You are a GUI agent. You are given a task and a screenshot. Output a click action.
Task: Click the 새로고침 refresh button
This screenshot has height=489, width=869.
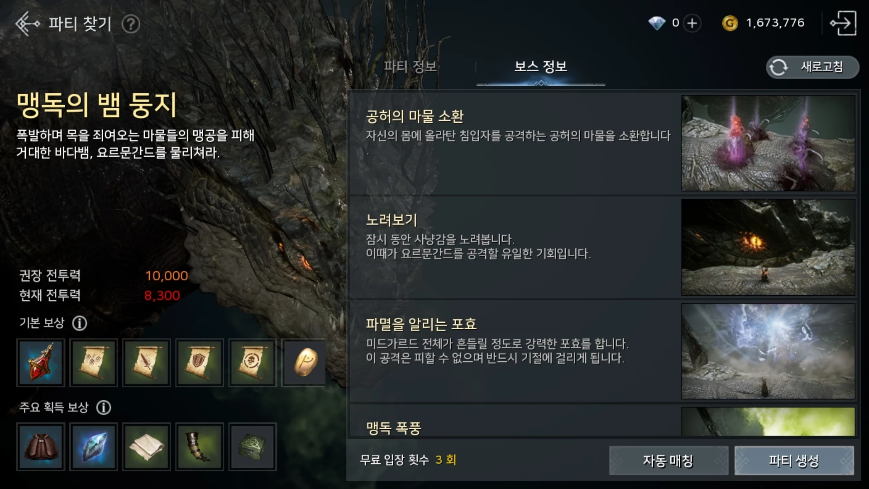click(812, 67)
